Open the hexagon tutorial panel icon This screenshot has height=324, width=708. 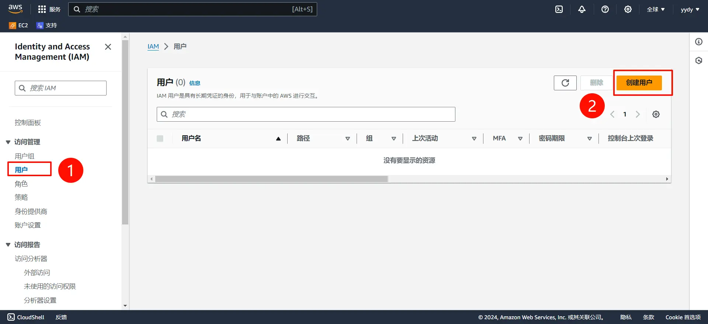pos(699,60)
